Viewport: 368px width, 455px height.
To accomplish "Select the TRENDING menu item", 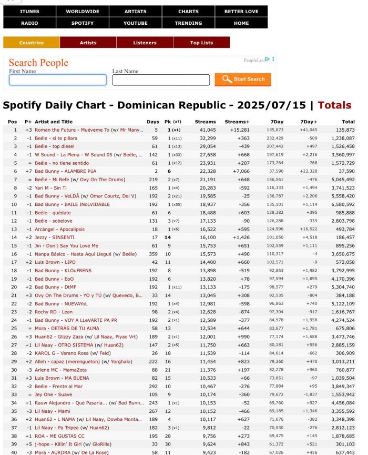I will [x=188, y=23].
